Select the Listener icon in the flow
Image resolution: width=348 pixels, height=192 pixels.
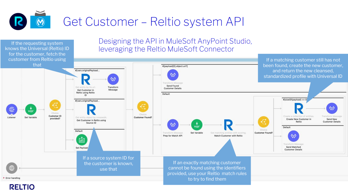coord(11,109)
